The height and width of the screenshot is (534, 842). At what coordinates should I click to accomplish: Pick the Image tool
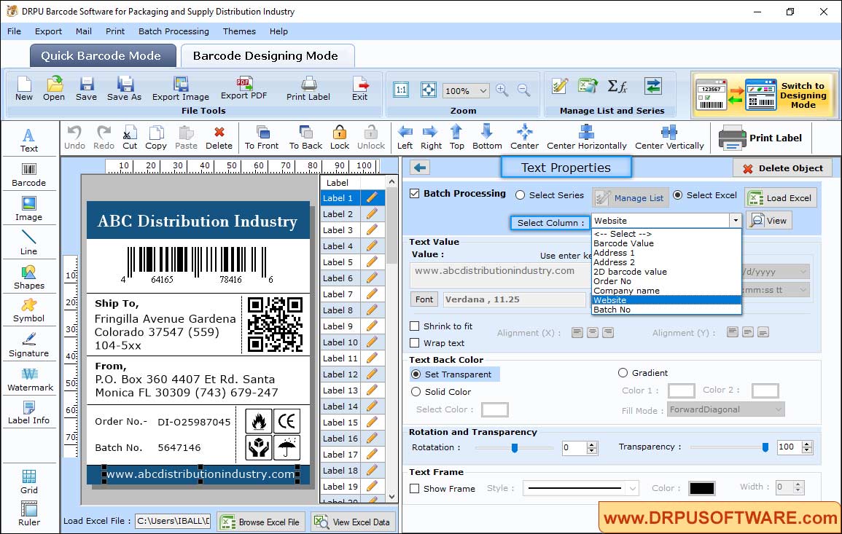pyautogui.click(x=29, y=209)
